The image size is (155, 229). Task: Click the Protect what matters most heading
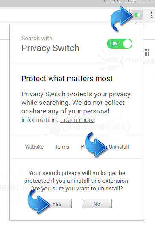[x=67, y=79]
